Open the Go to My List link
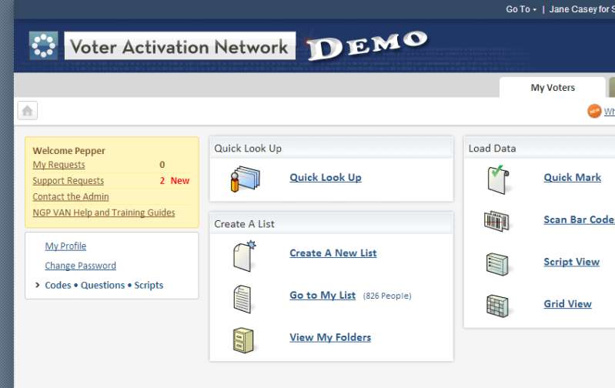 point(323,295)
